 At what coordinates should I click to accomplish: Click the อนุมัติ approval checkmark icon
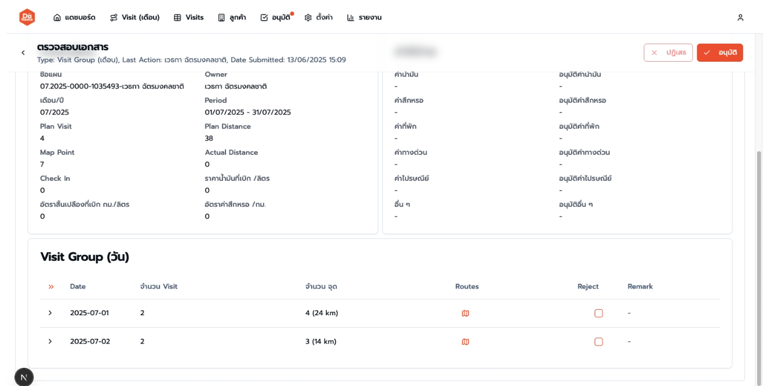coord(264,17)
